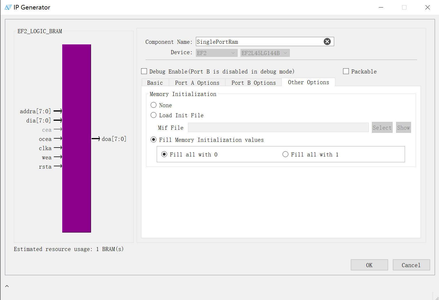Choose Fill all with 0
This screenshot has height=300, width=439.
click(x=164, y=154)
